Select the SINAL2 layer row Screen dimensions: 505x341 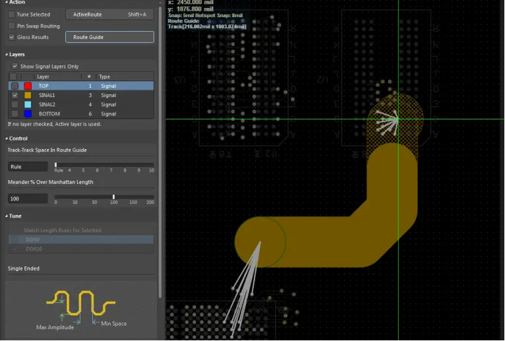[x=81, y=105]
